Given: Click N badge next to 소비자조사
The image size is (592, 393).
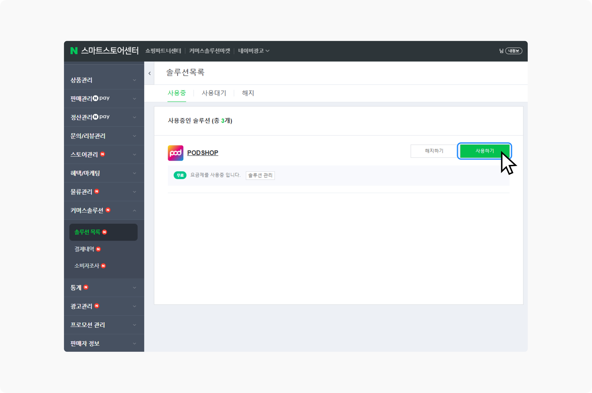Looking at the screenshot, I should pos(103,266).
